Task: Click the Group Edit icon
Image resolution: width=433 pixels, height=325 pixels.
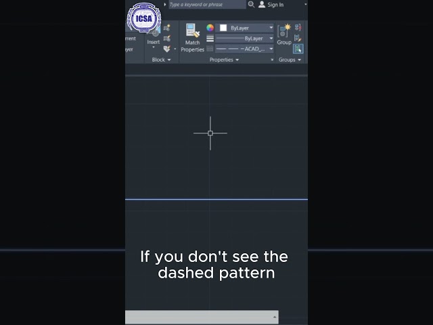Action: click(x=298, y=38)
